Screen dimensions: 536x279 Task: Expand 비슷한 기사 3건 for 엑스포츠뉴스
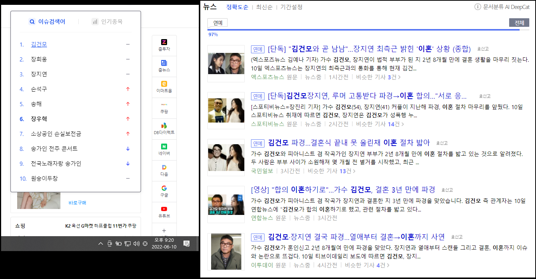click(379, 77)
